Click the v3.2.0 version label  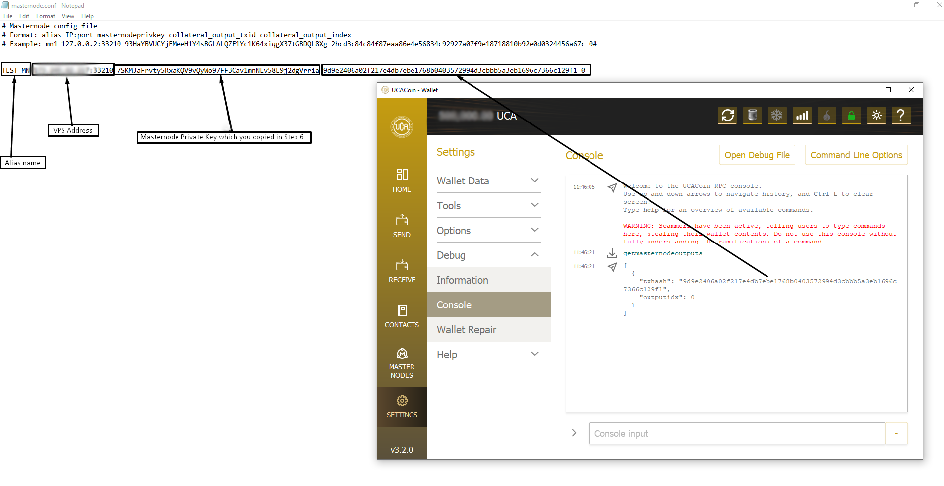tap(402, 450)
